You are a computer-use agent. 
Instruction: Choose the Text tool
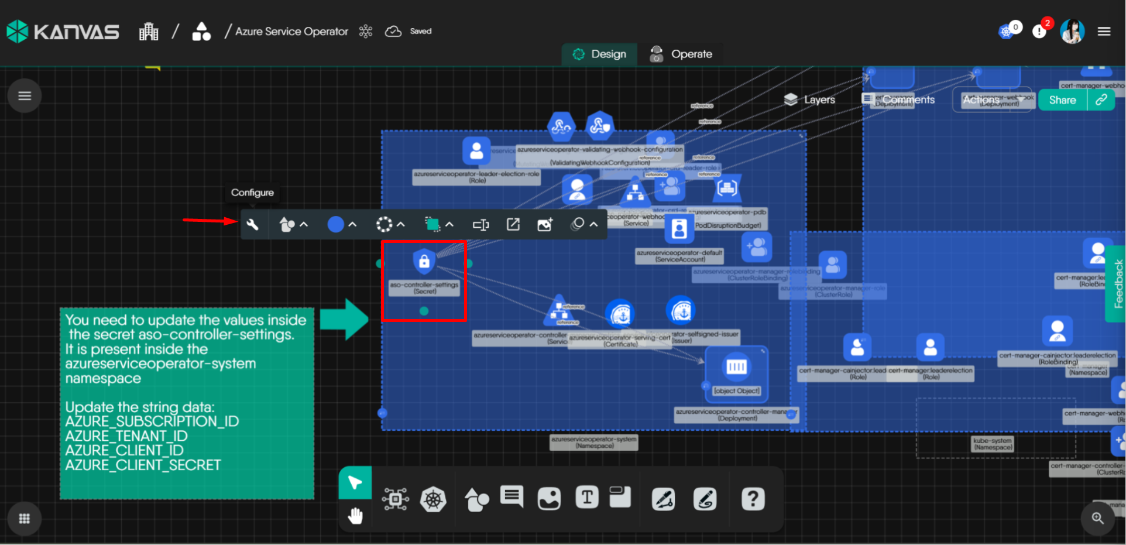click(587, 498)
